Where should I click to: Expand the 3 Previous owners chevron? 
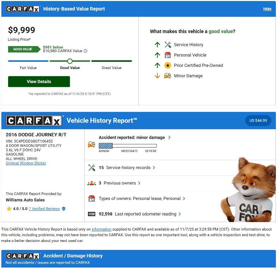click(139, 183)
